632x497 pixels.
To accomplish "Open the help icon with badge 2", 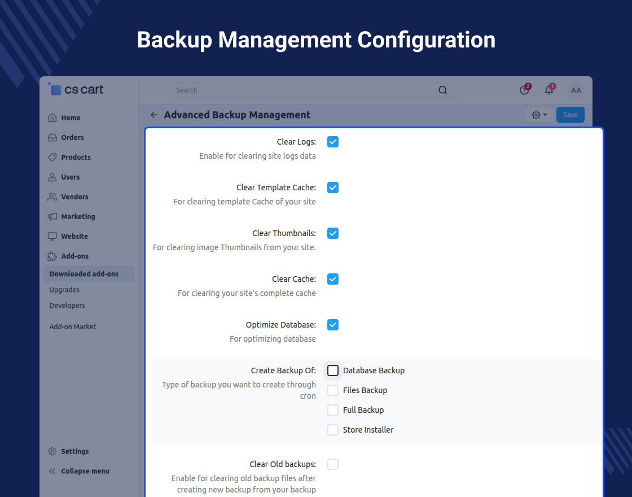I will (525, 90).
